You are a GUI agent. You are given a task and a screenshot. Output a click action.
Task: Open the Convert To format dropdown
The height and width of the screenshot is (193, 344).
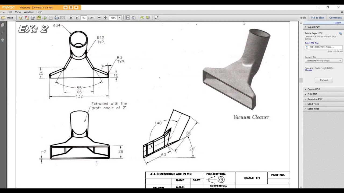(x=324, y=61)
